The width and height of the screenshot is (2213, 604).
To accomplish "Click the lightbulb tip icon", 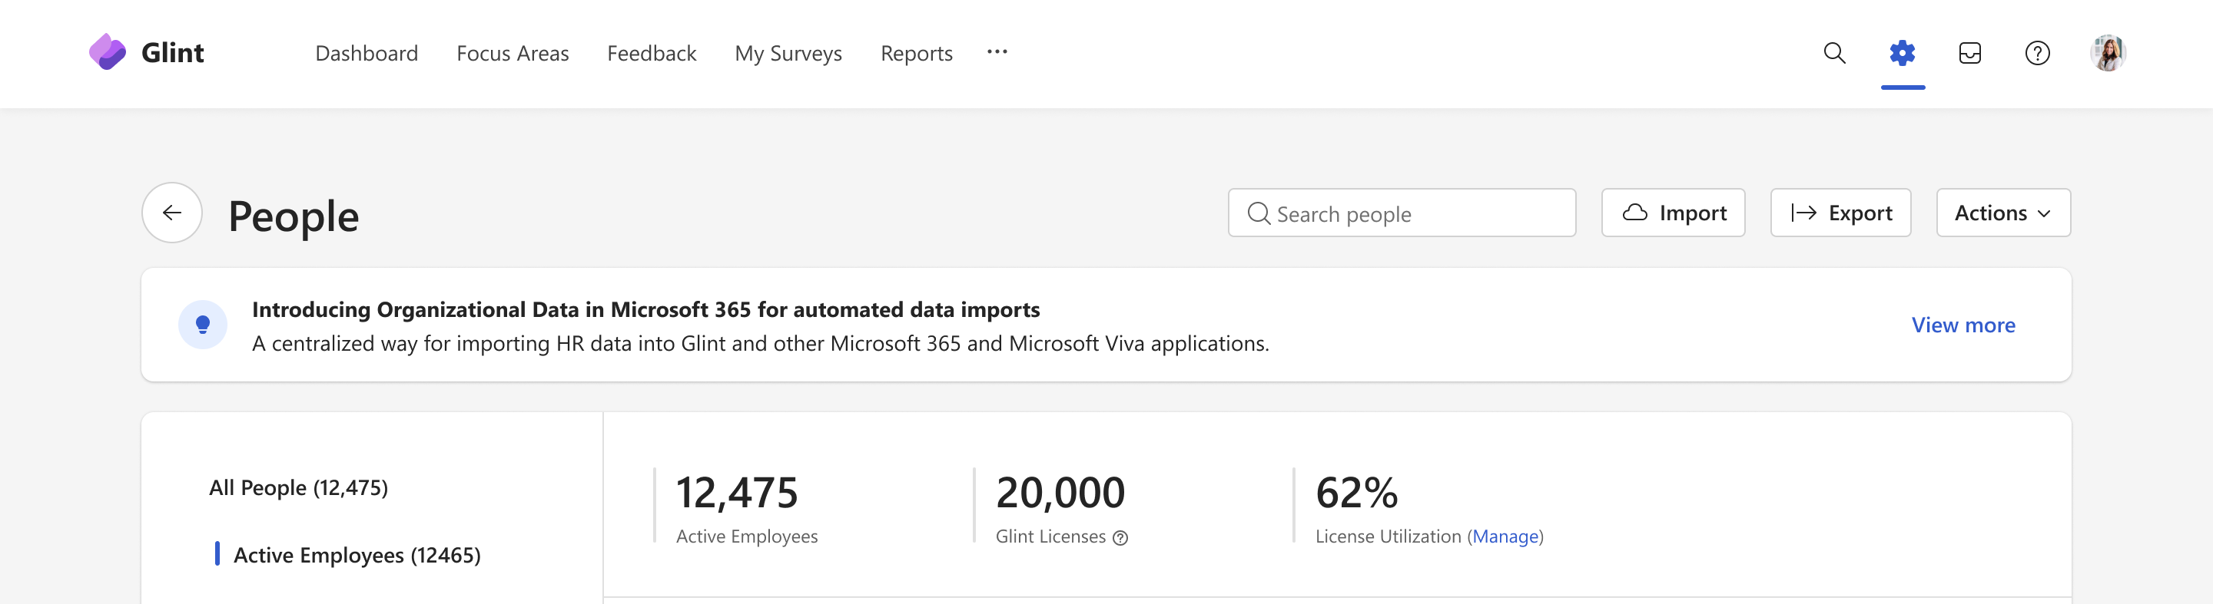I will pos(203,325).
